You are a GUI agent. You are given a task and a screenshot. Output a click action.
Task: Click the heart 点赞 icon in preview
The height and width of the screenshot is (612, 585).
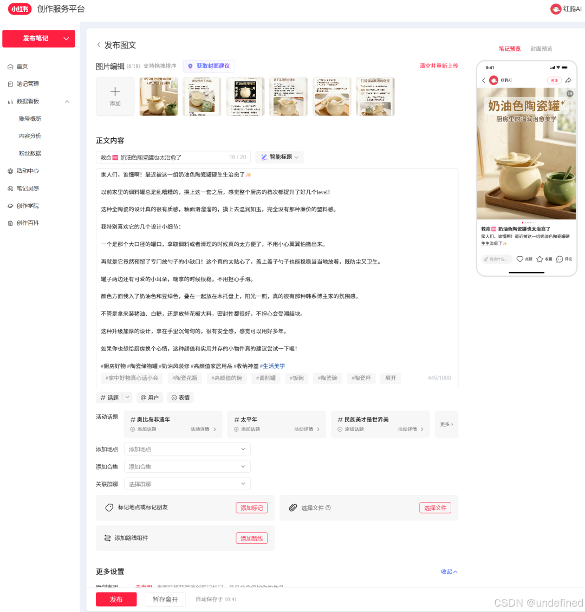tap(520, 259)
